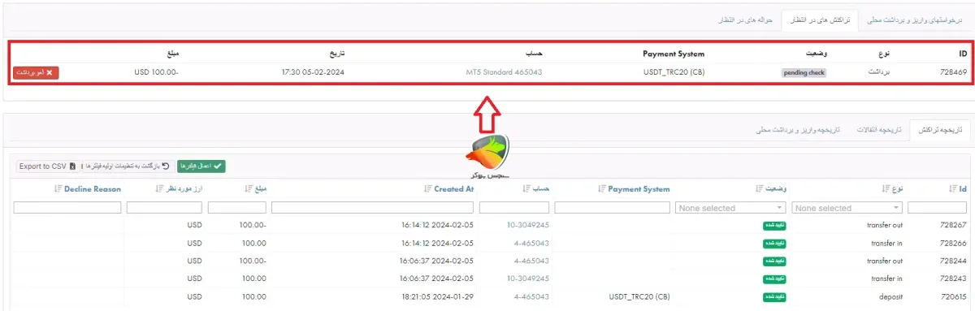Viewport: 975px width, 311px height.
Task: Focus the Decline Reason filter input
Action: 67,208
